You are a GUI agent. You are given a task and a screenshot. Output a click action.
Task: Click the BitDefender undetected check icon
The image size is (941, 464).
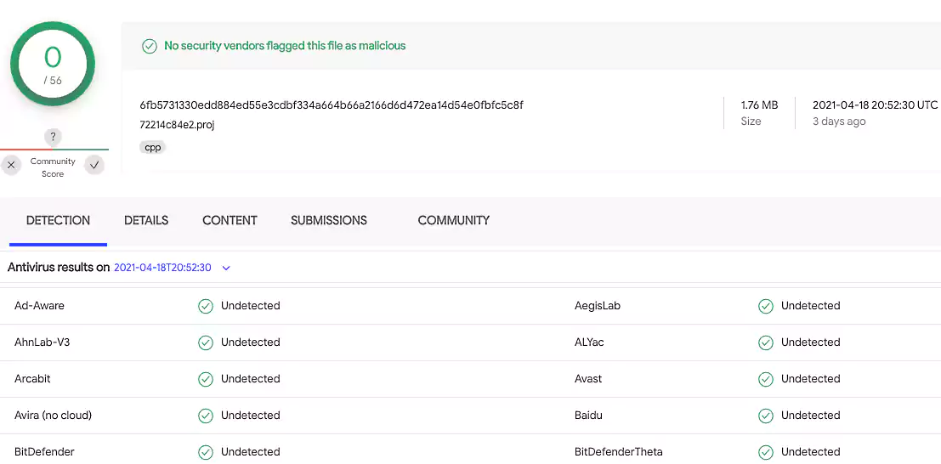[206, 453]
